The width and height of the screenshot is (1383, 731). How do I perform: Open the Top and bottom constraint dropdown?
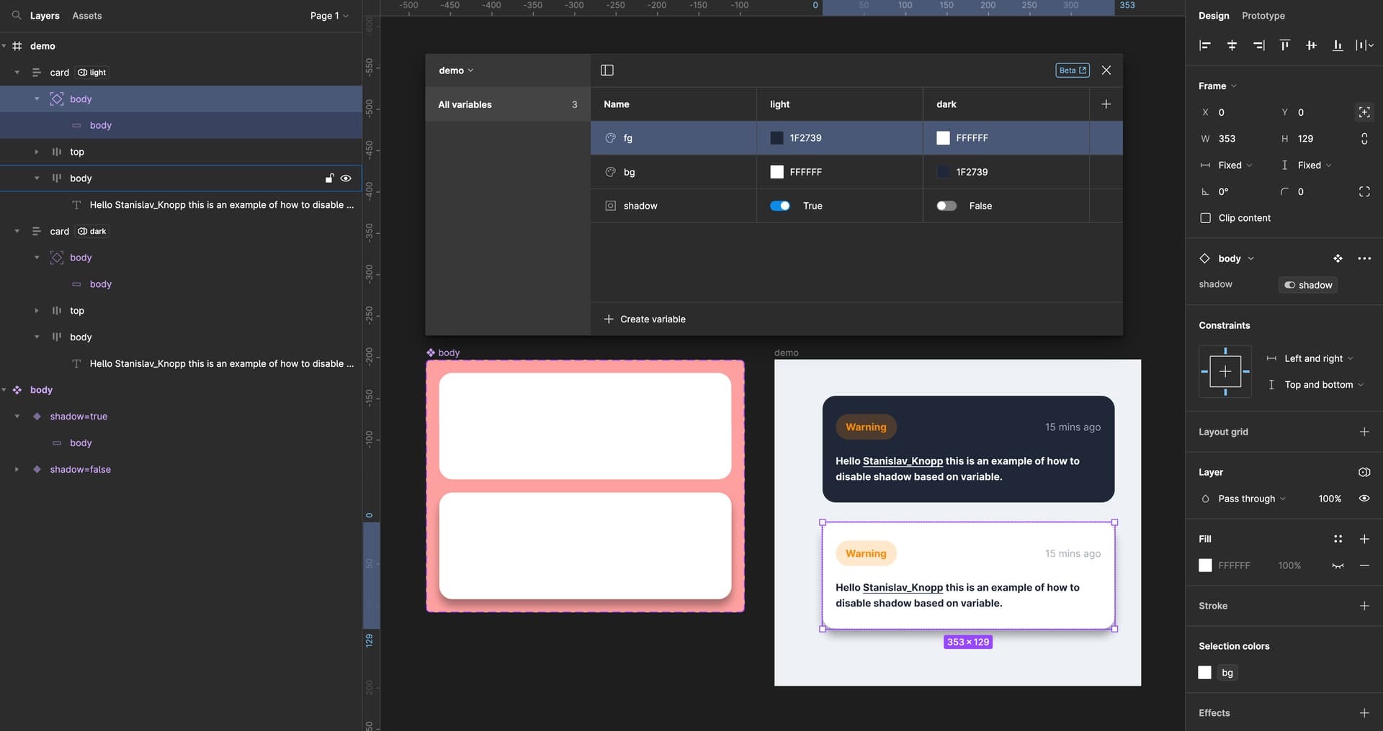click(1324, 385)
